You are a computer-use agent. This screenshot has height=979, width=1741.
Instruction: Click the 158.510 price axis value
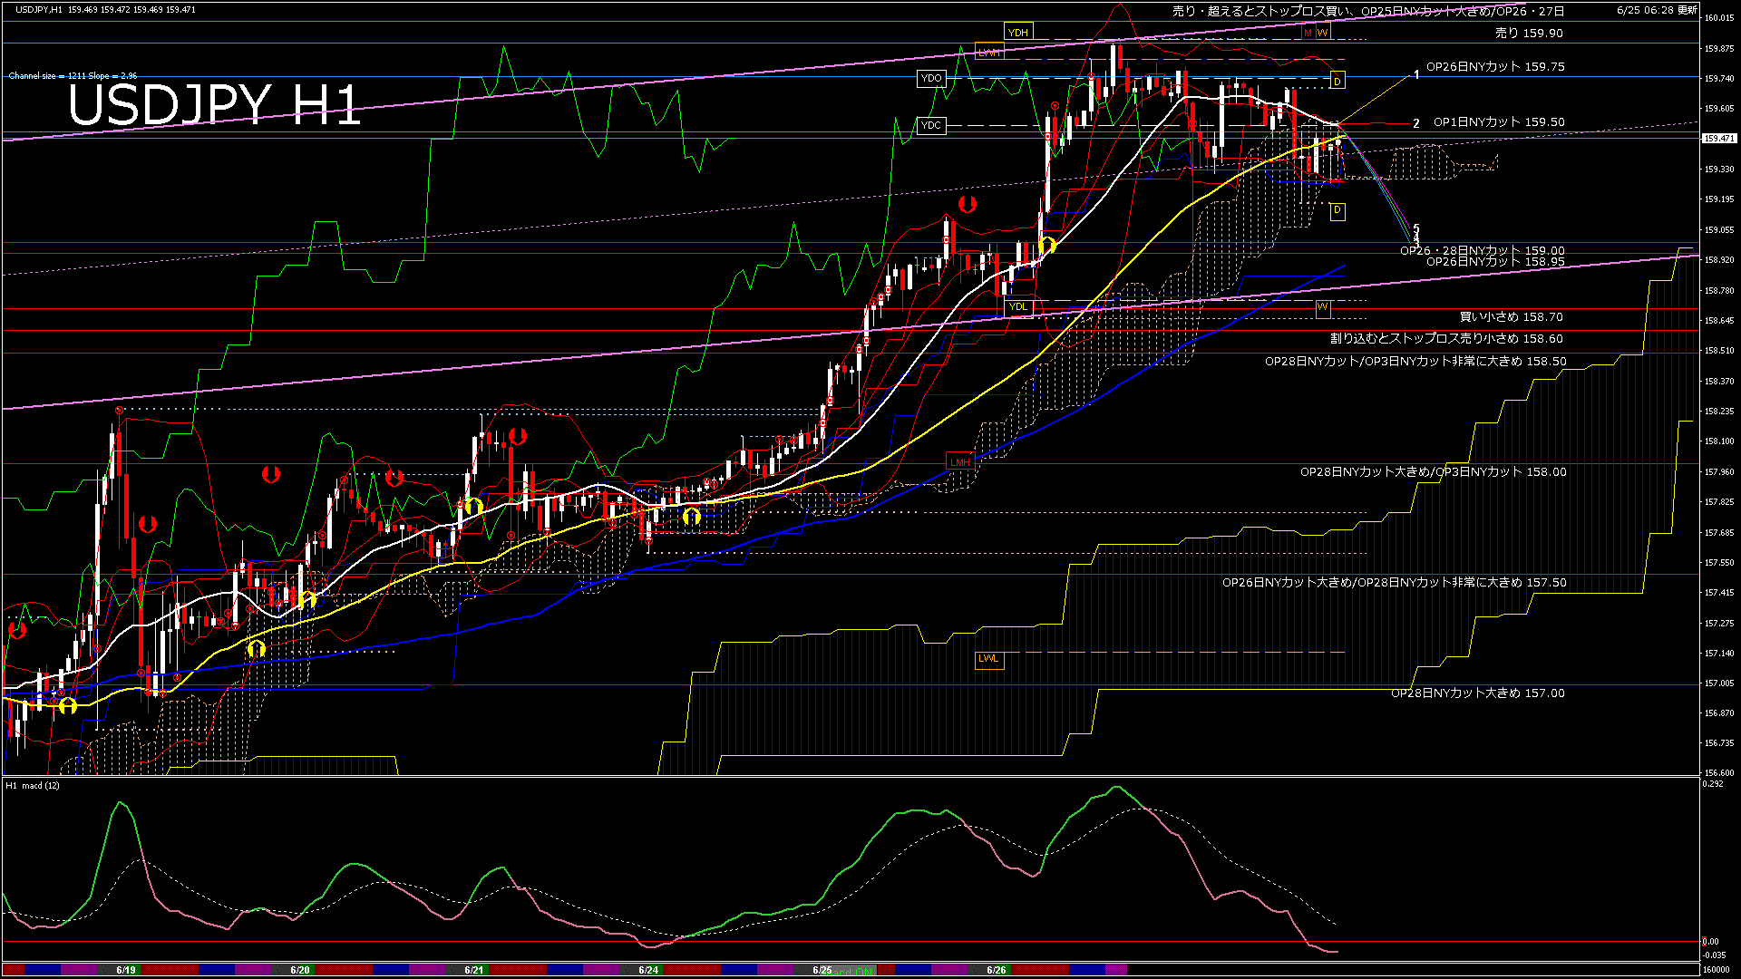point(1719,351)
